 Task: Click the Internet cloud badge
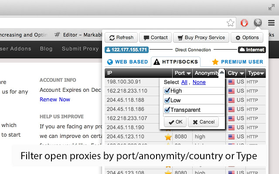[252, 50]
